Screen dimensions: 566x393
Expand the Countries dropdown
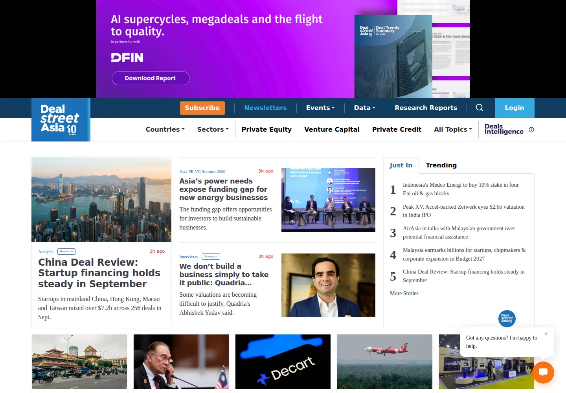165,129
